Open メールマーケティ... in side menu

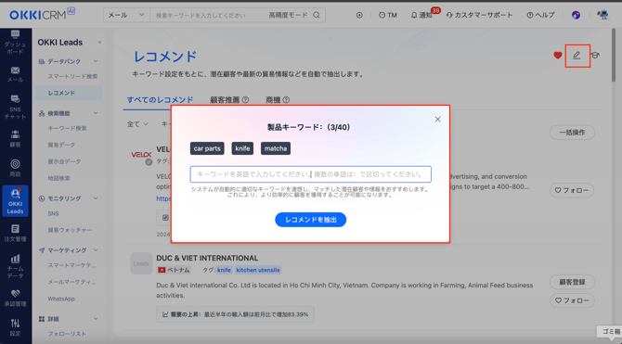click(71, 282)
